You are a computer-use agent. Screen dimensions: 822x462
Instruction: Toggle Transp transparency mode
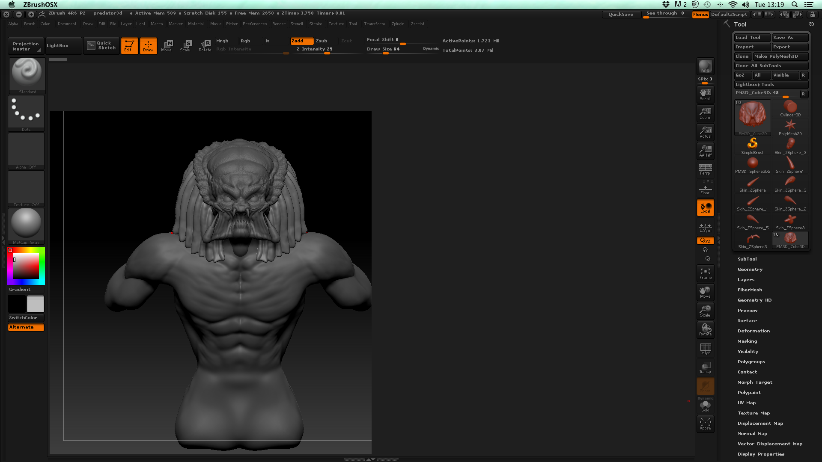[x=705, y=367]
